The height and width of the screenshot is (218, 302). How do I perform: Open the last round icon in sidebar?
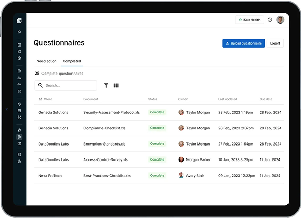coord(19,162)
